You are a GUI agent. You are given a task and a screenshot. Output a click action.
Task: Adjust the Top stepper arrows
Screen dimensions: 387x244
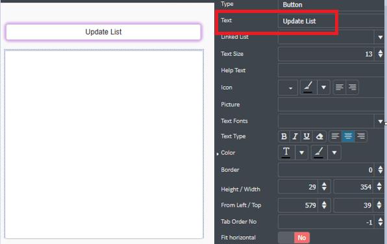click(379, 205)
